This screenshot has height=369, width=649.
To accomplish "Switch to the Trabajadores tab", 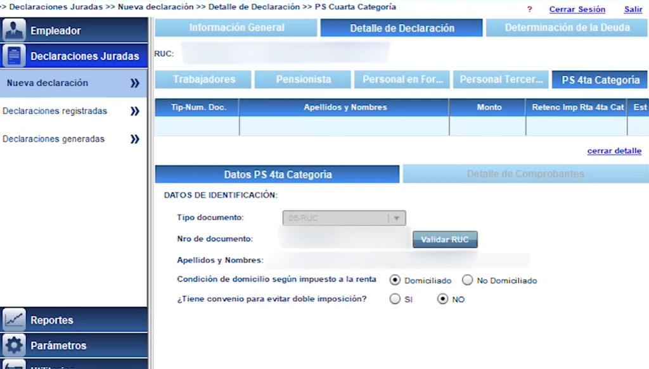I will 203,80.
